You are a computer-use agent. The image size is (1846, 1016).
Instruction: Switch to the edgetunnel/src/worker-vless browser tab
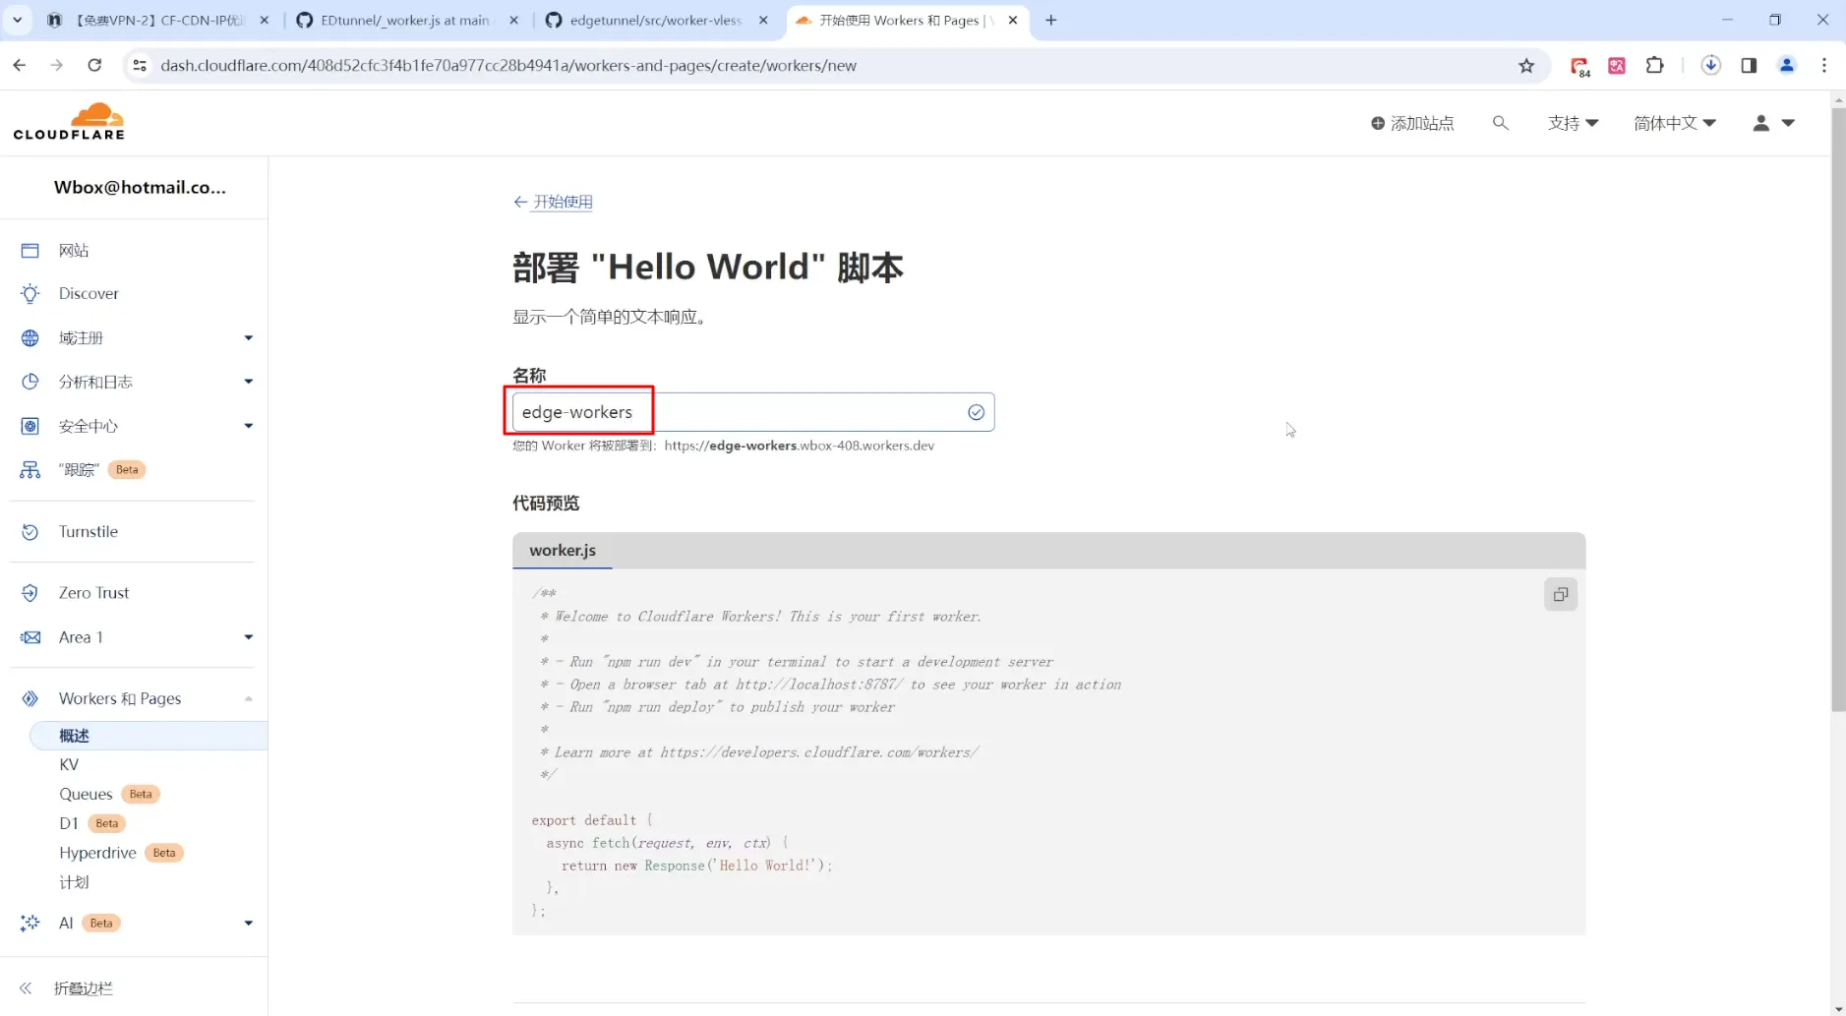pos(657,20)
